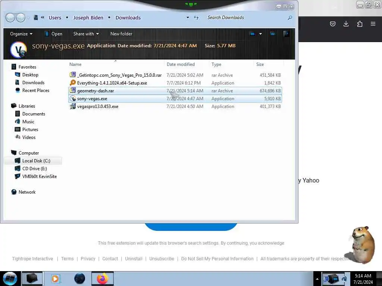382x286 pixels.
Task: Click the Explorer help icon
Action: coord(286,34)
